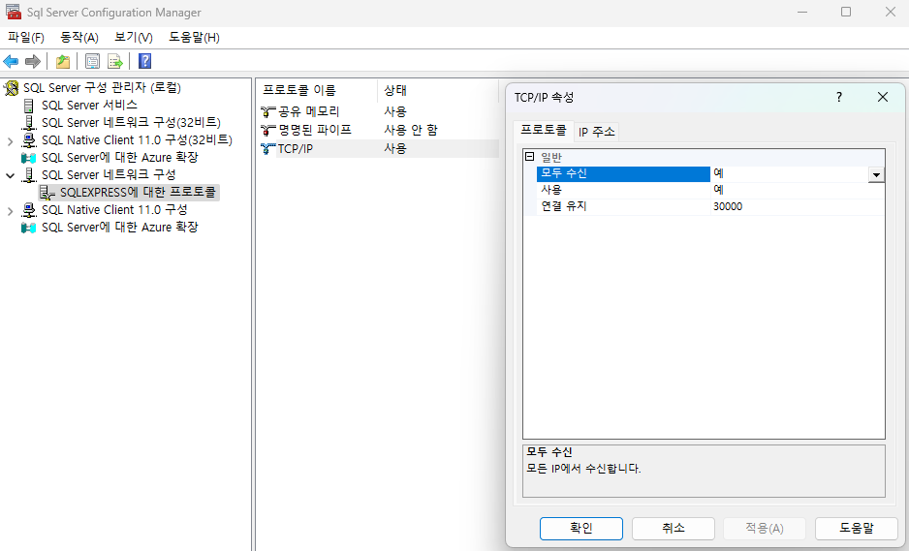The width and height of the screenshot is (909, 551).
Task: Select SQLEXPRESS에 대한 프로토콜 tree item
Action: [138, 193]
